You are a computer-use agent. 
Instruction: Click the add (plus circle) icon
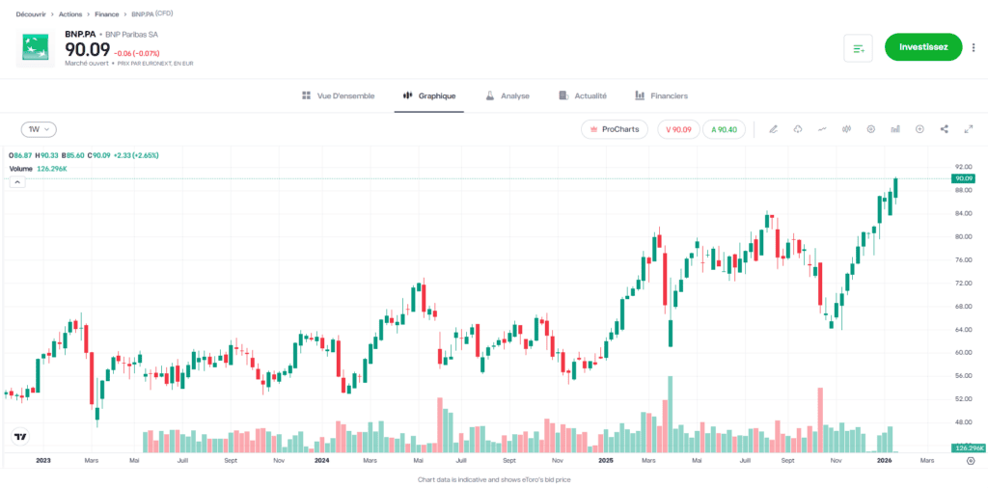coord(919,129)
